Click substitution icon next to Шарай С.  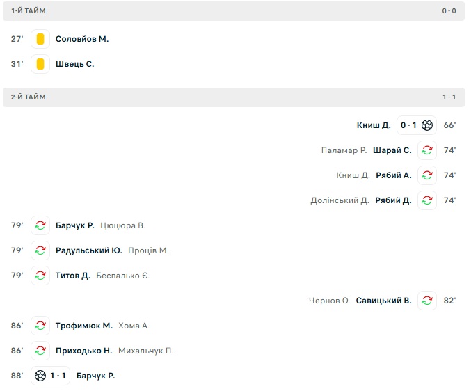[427, 150]
